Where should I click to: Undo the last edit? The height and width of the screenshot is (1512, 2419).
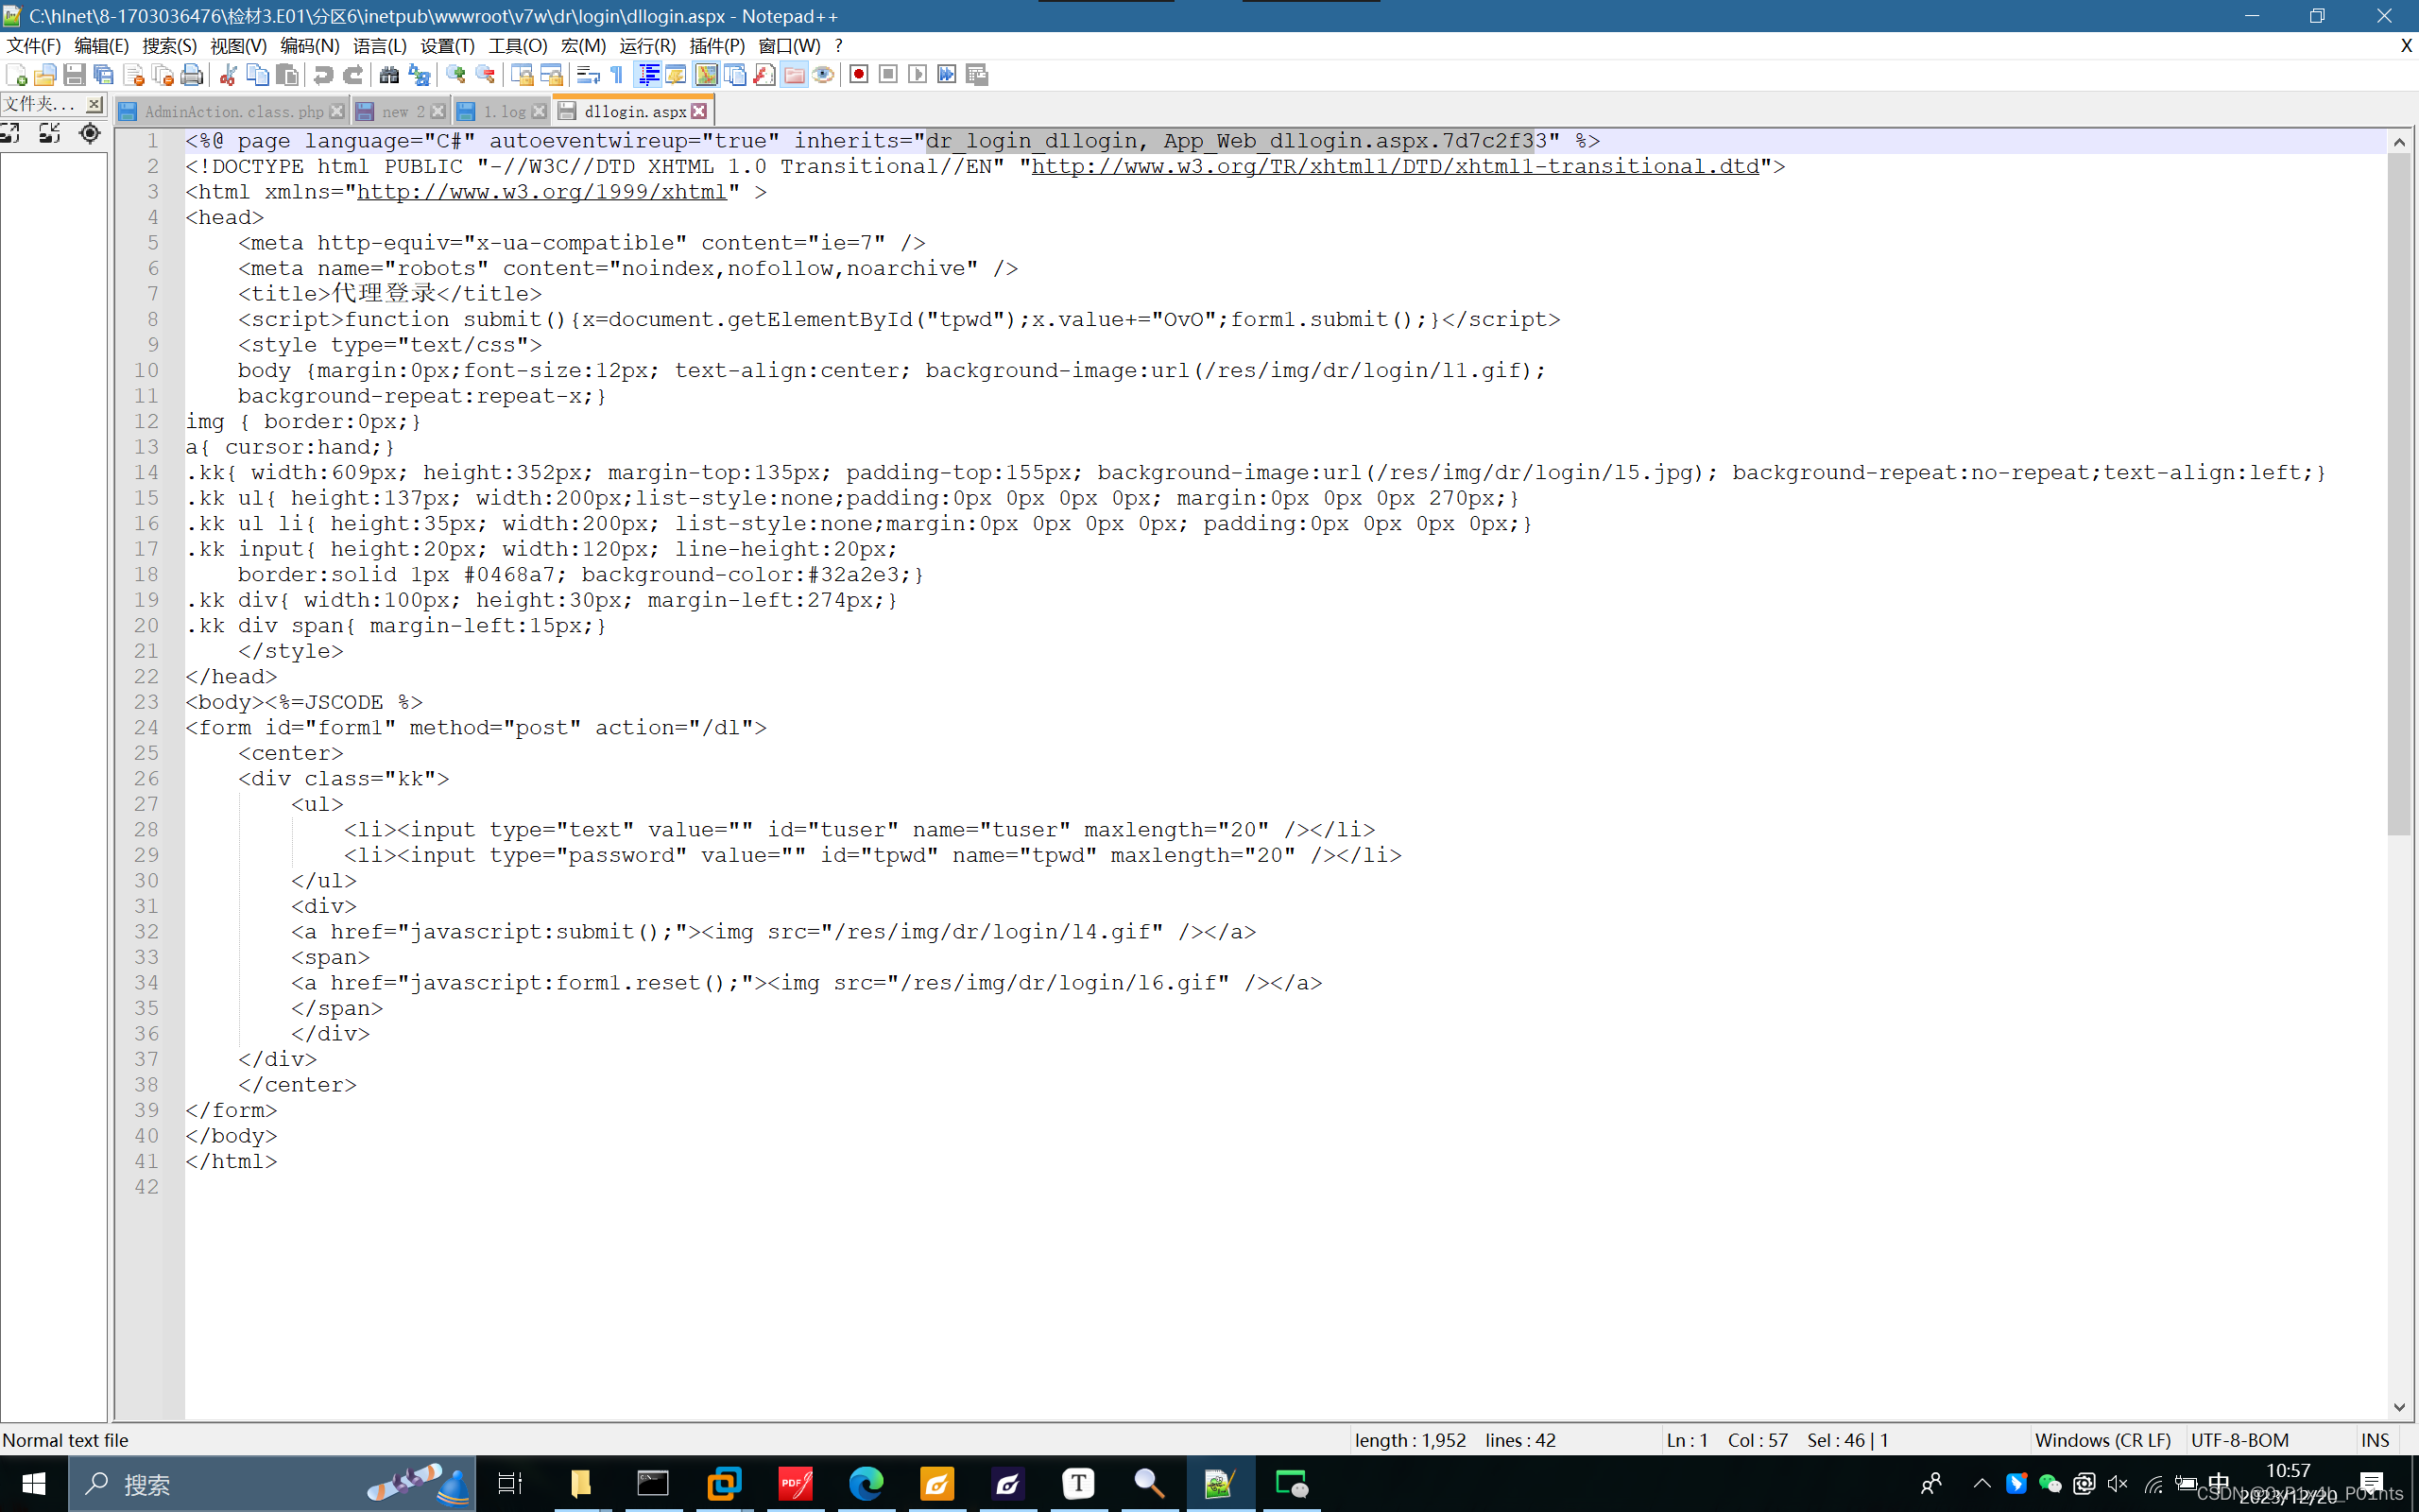[323, 75]
